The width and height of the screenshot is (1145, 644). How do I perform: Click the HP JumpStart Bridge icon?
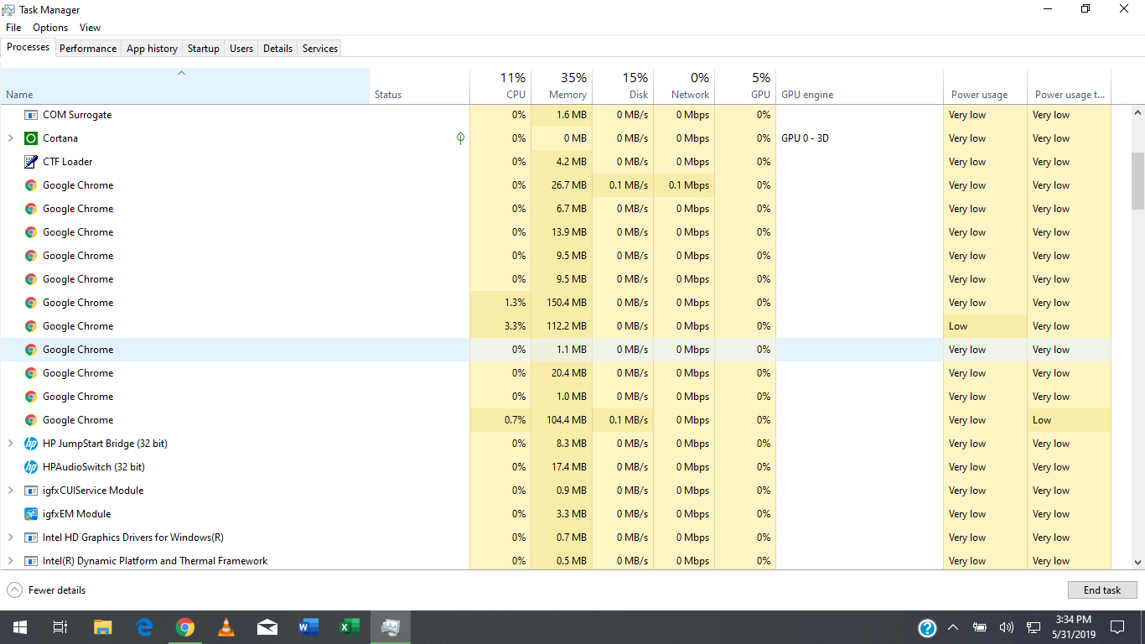[31, 444]
